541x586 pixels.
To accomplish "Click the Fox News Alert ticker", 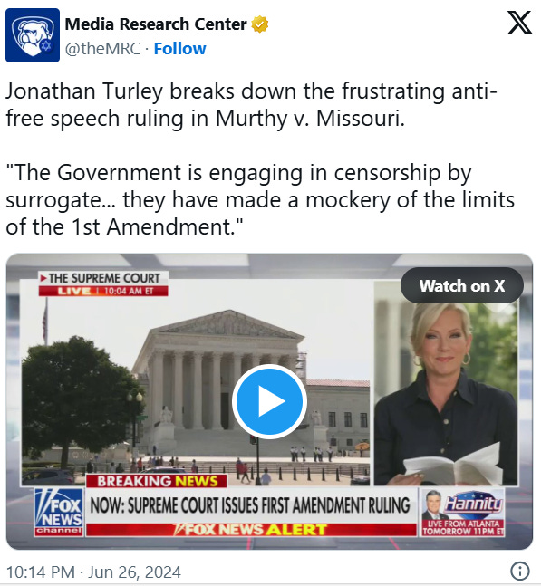I will click(x=251, y=530).
